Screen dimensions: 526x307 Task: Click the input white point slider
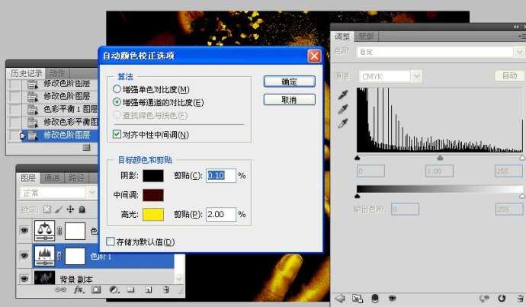click(522, 158)
